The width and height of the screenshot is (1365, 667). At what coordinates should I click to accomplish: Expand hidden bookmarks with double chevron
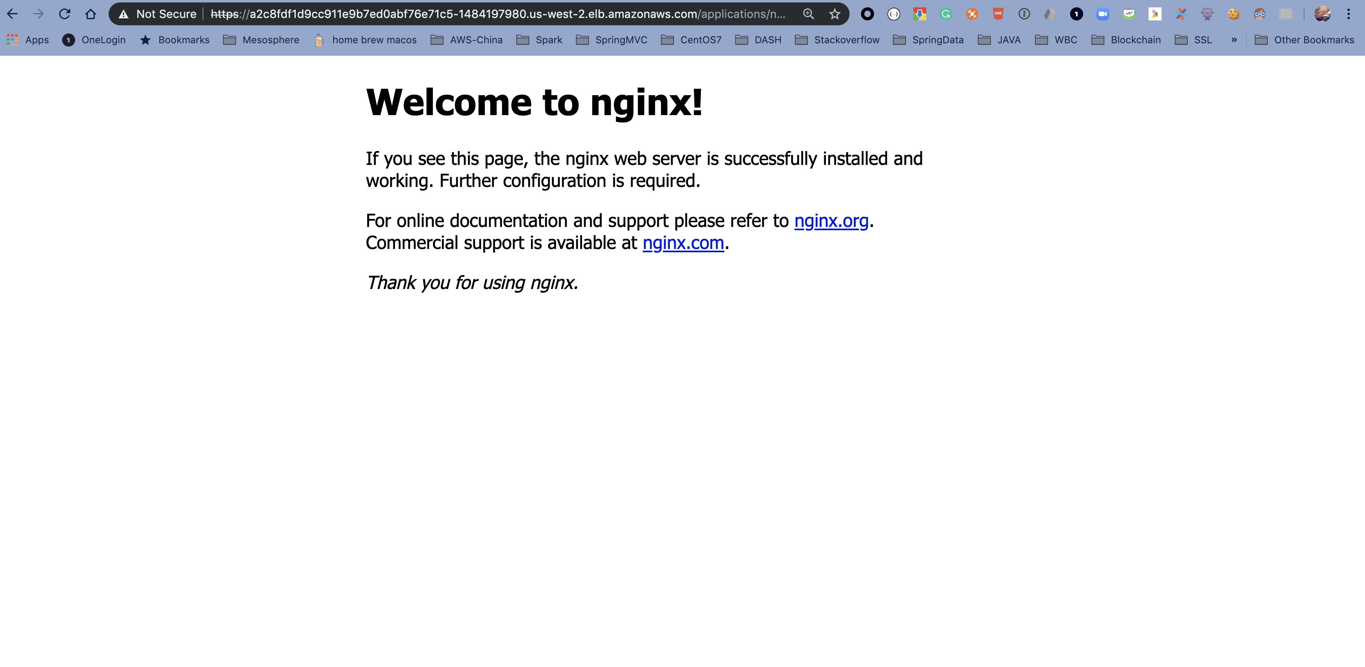click(x=1234, y=40)
